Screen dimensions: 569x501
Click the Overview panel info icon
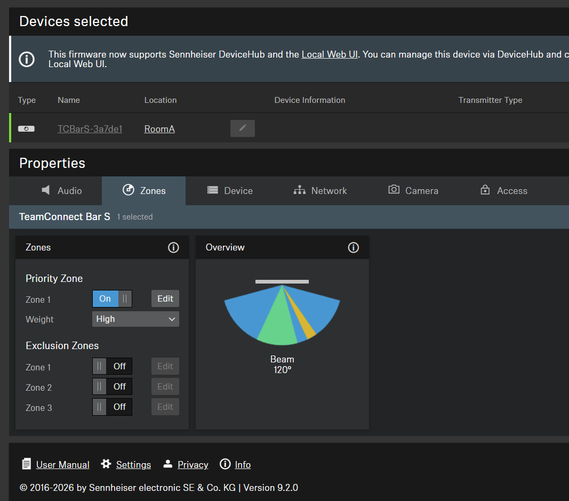point(354,247)
